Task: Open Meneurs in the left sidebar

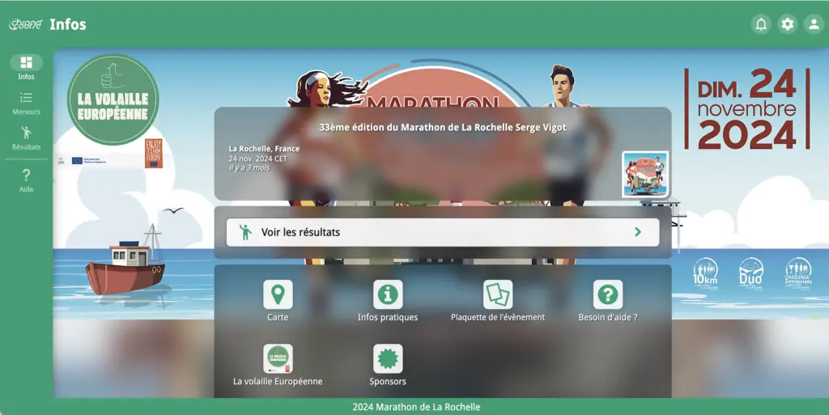Action: (x=26, y=104)
